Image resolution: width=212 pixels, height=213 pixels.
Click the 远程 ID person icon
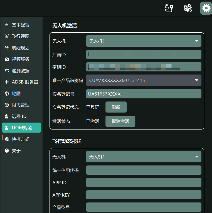click(x=6, y=116)
